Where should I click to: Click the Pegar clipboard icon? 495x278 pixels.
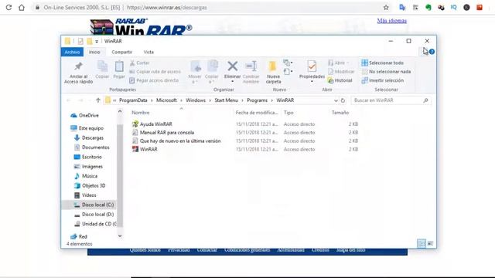[119, 66]
